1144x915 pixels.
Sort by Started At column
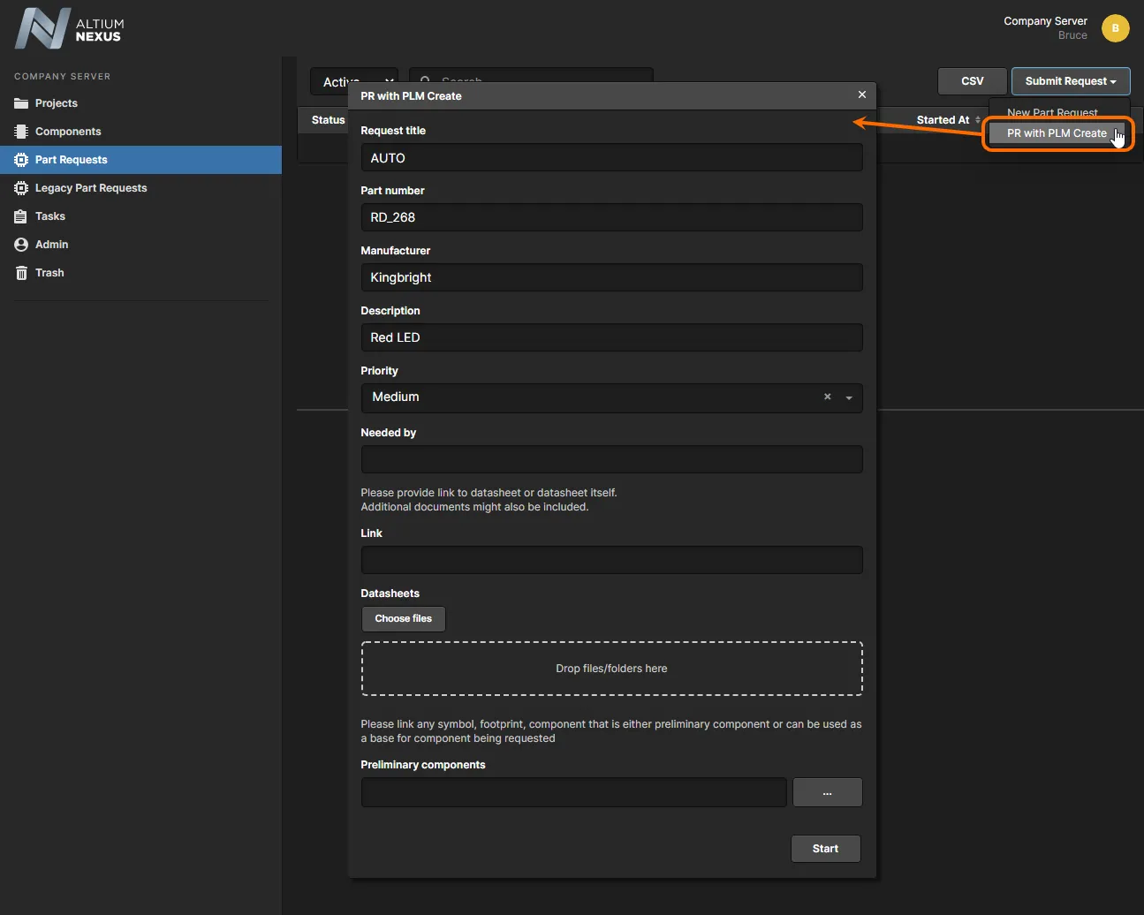tap(949, 120)
